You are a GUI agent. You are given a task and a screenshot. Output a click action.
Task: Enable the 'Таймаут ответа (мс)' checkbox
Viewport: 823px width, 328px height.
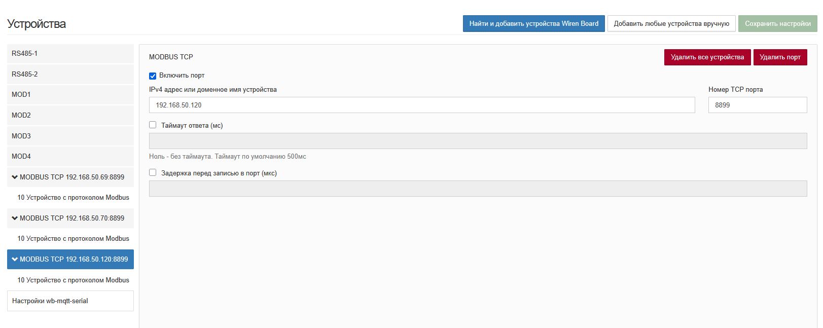pos(153,125)
